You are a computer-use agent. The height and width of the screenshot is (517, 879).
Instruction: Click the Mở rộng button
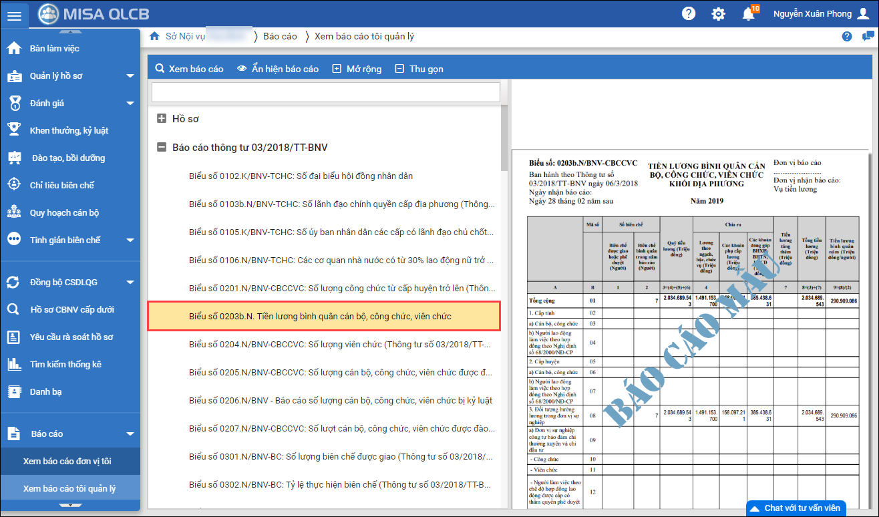coord(357,69)
